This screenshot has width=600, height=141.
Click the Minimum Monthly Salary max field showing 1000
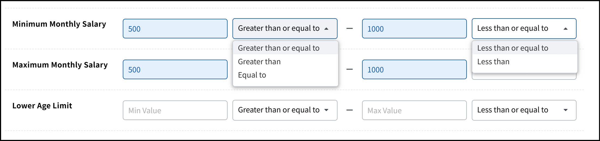[414, 29]
